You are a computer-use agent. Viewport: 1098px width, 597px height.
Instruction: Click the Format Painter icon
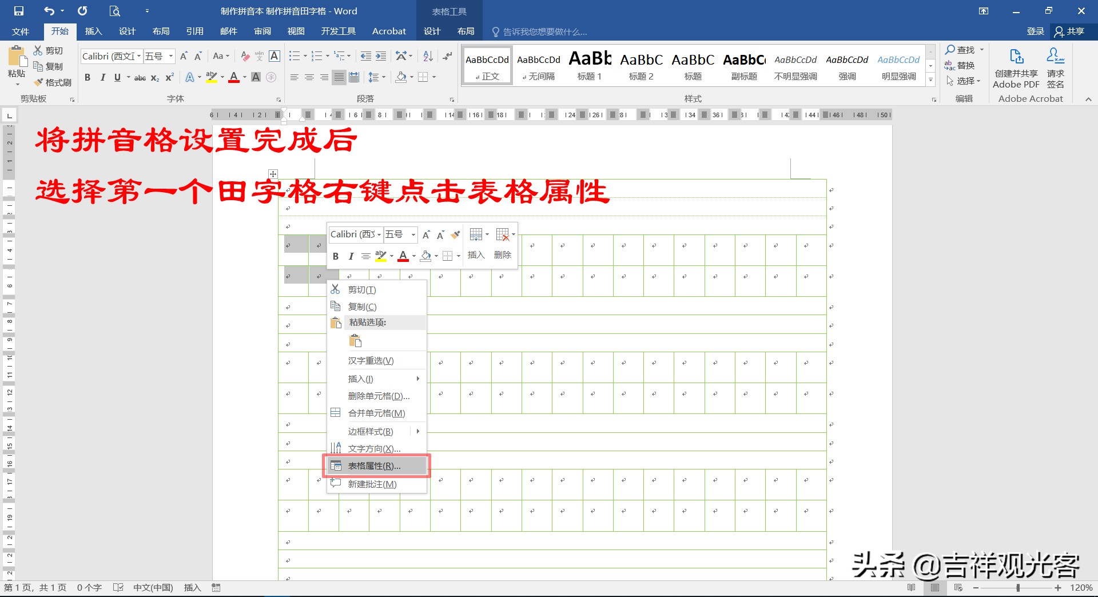click(39, 82)
